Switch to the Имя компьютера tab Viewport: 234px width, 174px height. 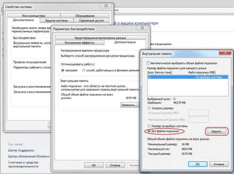pyautogui.click(x=33, y=16)
